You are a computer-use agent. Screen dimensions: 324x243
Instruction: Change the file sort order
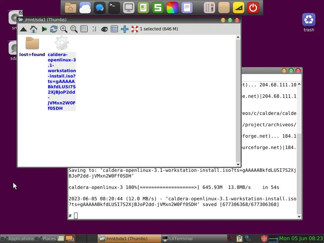[94, 29]
